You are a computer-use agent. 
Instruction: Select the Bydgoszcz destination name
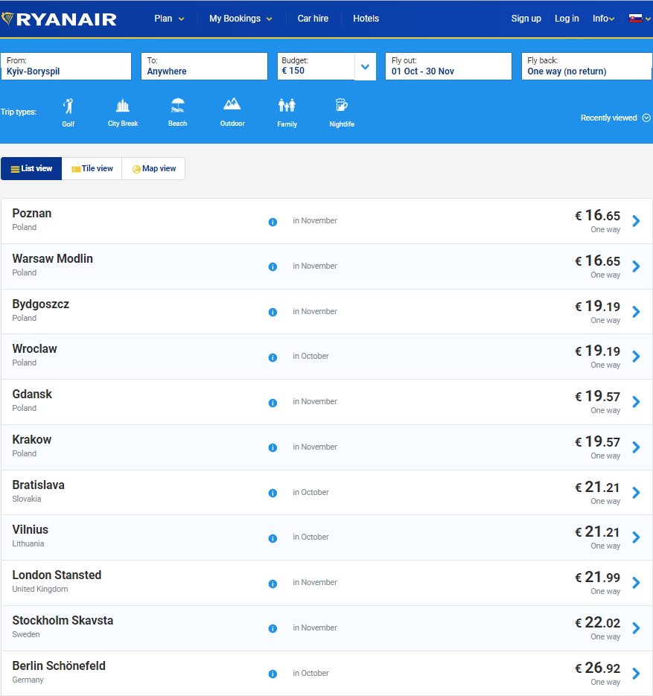pyautogui.click(x=40, y=304)
